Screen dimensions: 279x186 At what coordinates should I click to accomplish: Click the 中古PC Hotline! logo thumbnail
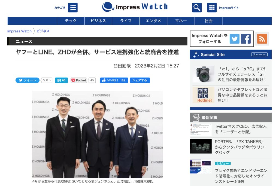click(203, 95)
